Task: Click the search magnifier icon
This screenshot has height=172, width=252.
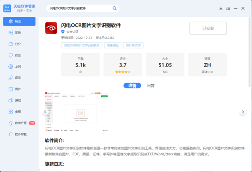Action: (x=115, y=8)
